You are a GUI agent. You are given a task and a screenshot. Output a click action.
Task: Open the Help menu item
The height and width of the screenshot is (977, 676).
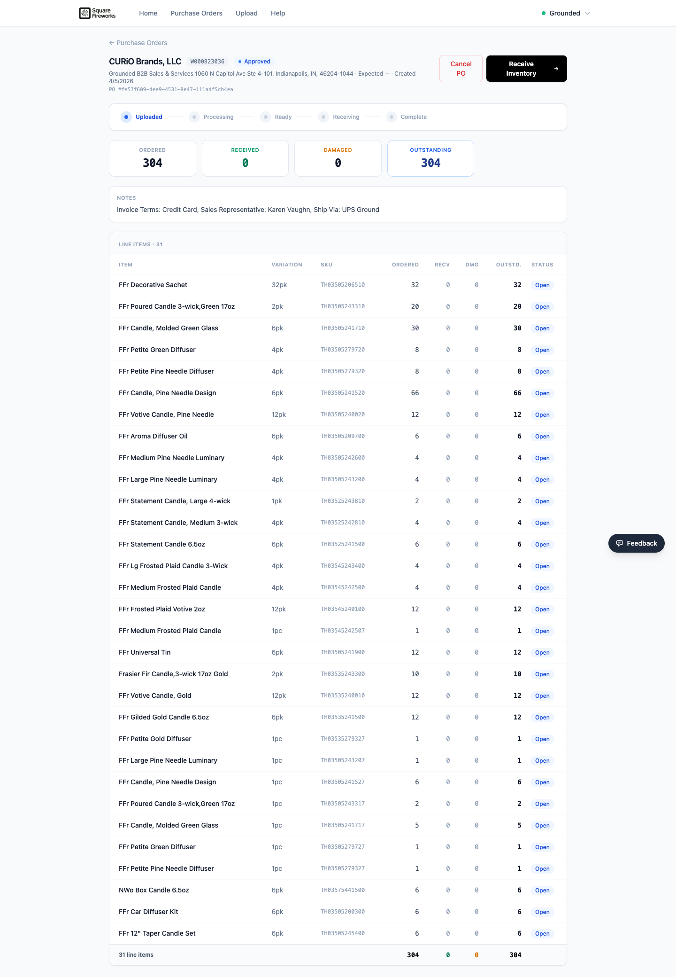tap(278, 13)
